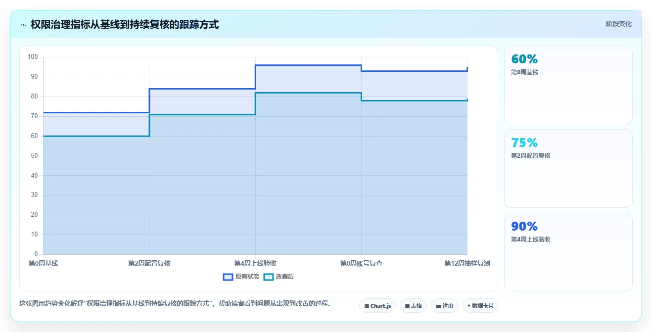Click the 第2周配置复核 axis label

pos(149,263)
